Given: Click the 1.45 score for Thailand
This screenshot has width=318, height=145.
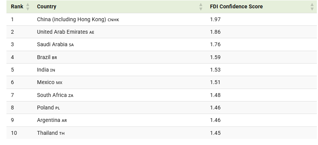Looking at the screenshot, I should pyautogui.click(x=215, y=133).
